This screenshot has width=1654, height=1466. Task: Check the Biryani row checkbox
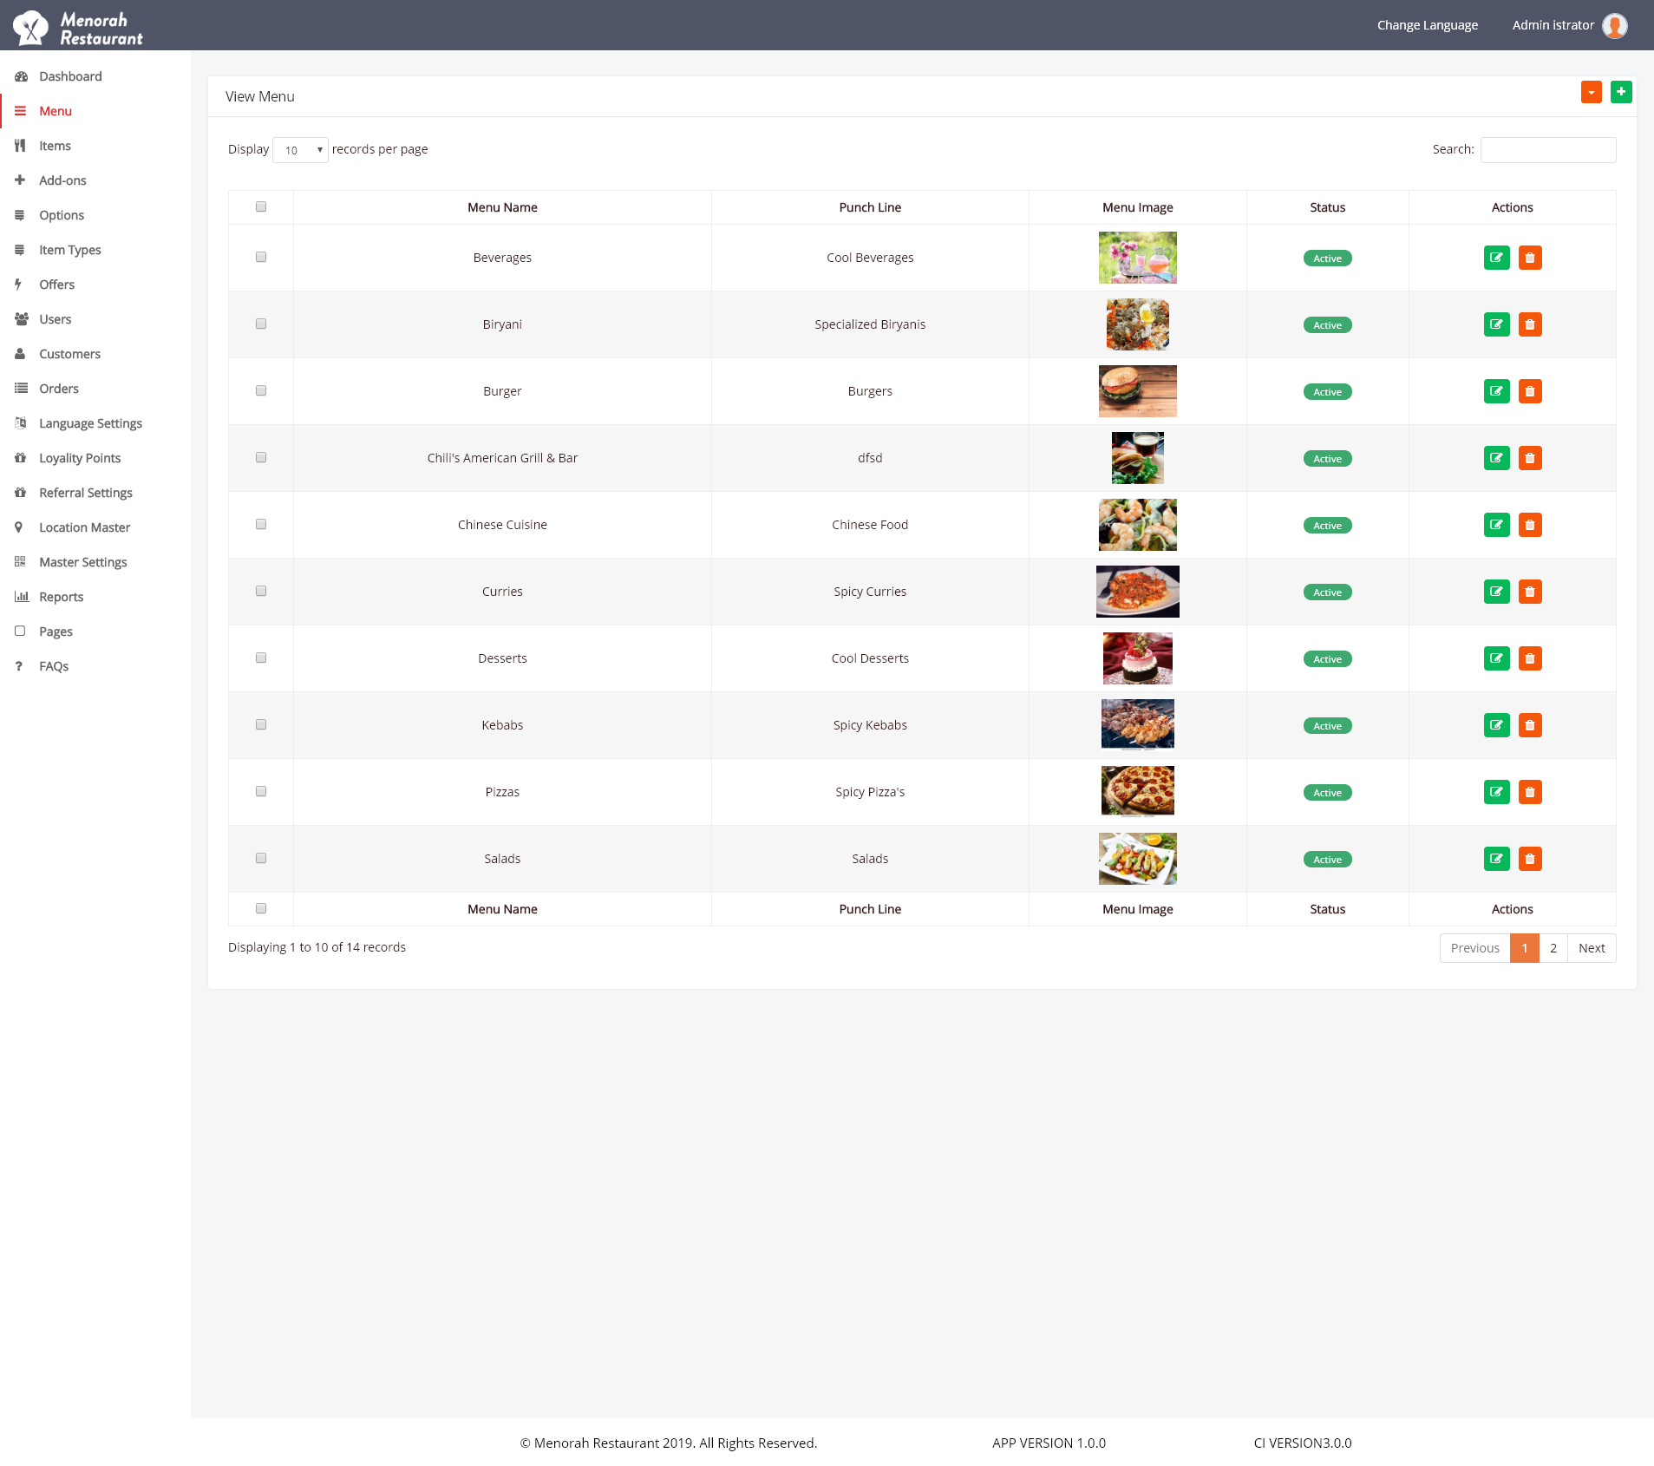[261, 324]
